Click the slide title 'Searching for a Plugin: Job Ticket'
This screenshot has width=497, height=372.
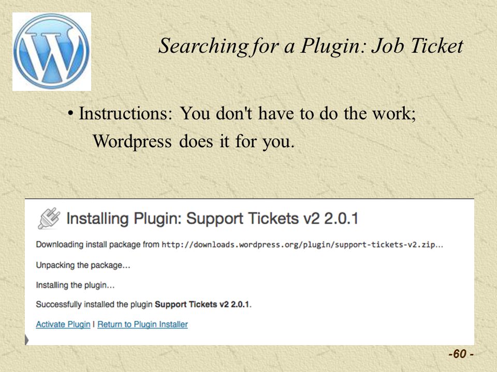(311, 46)
